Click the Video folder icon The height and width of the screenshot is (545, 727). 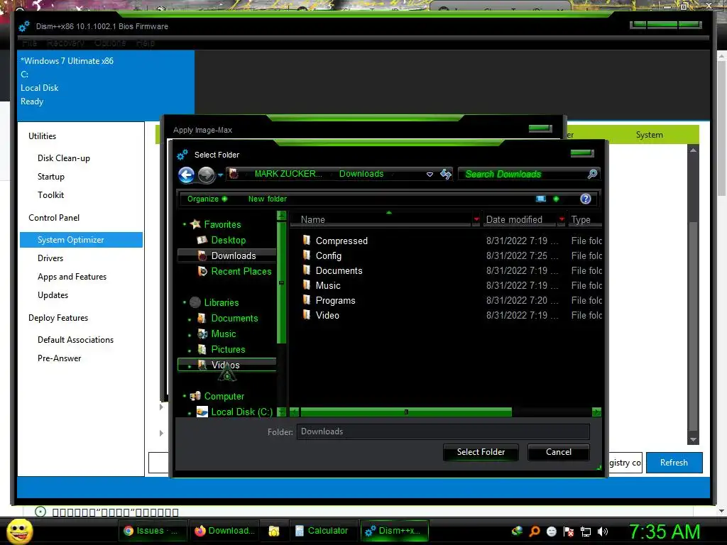[306, 314]
